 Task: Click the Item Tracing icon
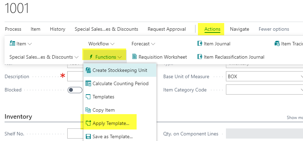[x=277, y=44]
